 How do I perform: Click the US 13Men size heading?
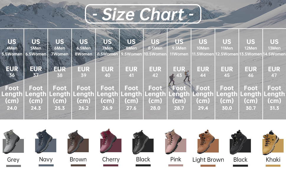pos(274,47)
